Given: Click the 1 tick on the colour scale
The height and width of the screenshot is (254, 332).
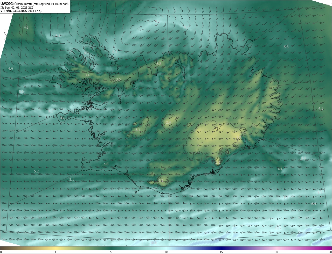Looking at the screenshot, I should click(56, 252).
